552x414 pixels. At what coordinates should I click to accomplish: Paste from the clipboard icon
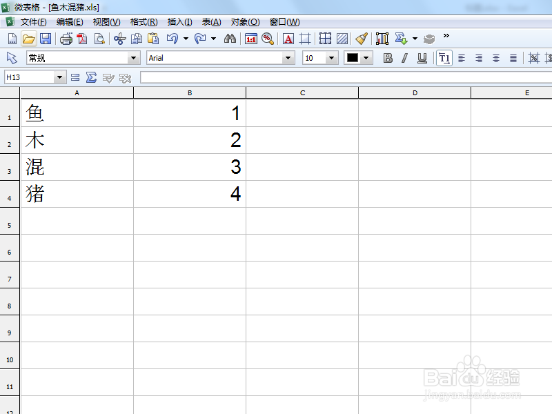[153, 39]
